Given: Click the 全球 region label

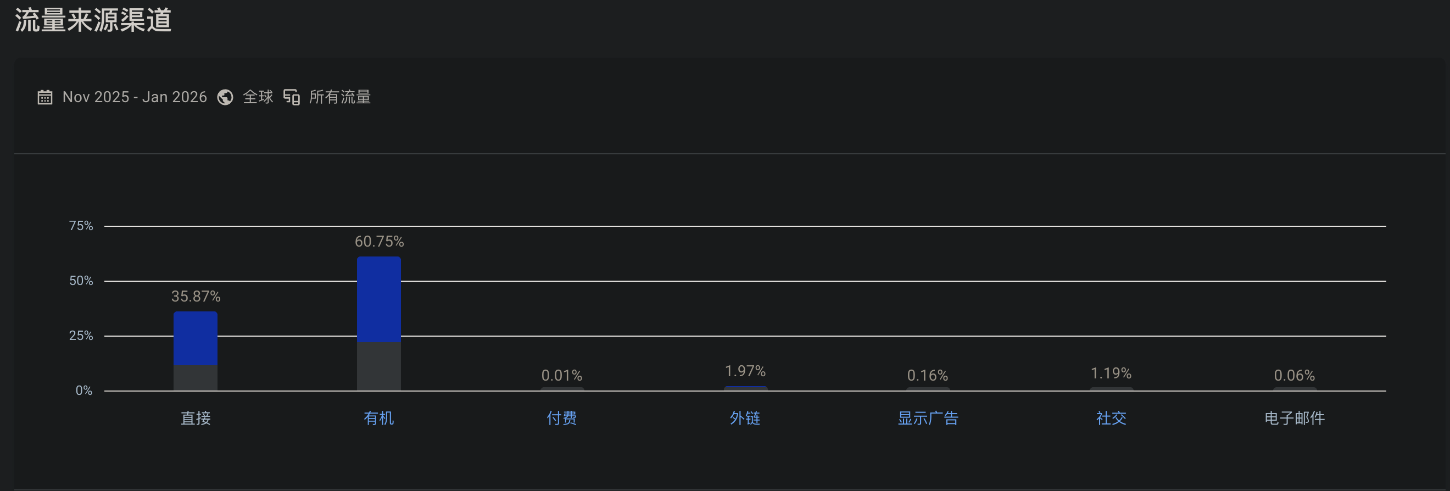Looking at the screenshot, I should coord(258,97).
